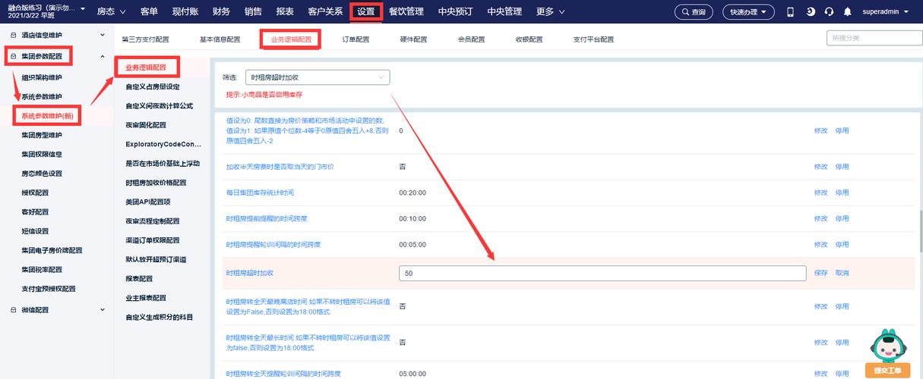Open the 更多 menu in top navigation
This screenshot has height=379, width=923.
551,12
